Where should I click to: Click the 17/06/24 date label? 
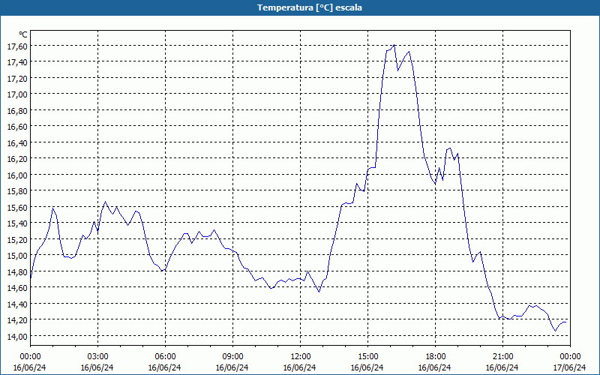tap(570, 367)
